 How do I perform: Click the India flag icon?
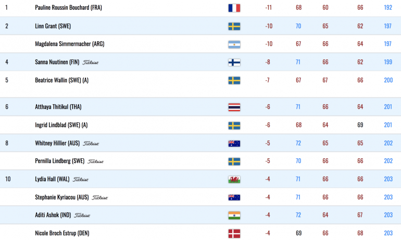coord(234,215)
